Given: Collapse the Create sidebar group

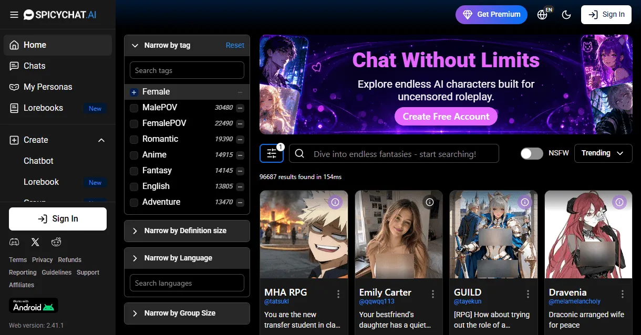Looking at the screenshot, I should 101,140.
